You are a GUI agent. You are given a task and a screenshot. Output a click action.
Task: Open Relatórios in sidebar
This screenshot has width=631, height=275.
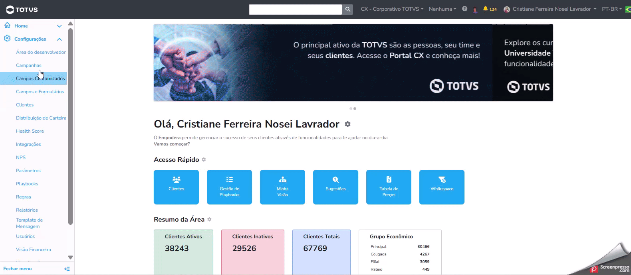[x=27, y=210]
